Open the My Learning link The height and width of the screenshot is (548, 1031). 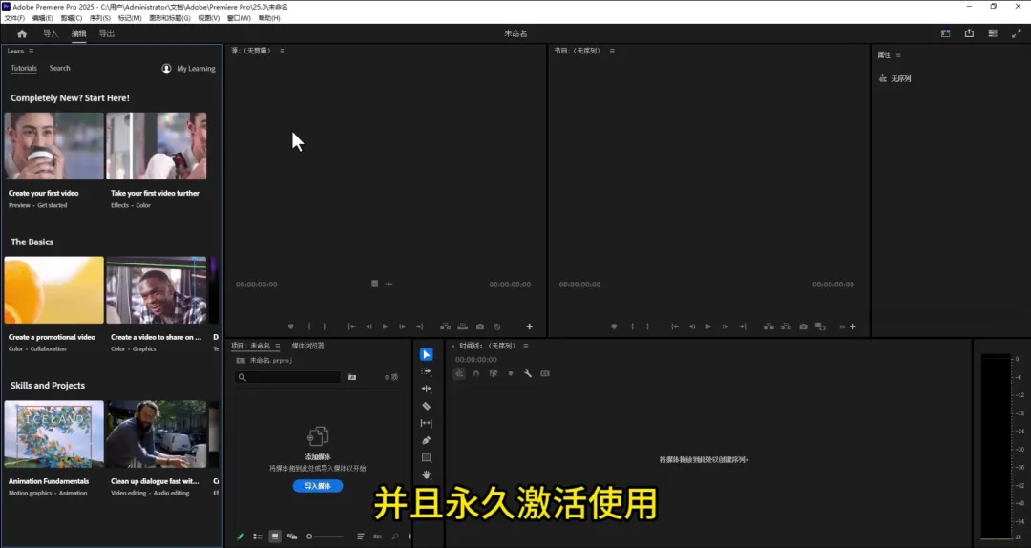(196, 69)
